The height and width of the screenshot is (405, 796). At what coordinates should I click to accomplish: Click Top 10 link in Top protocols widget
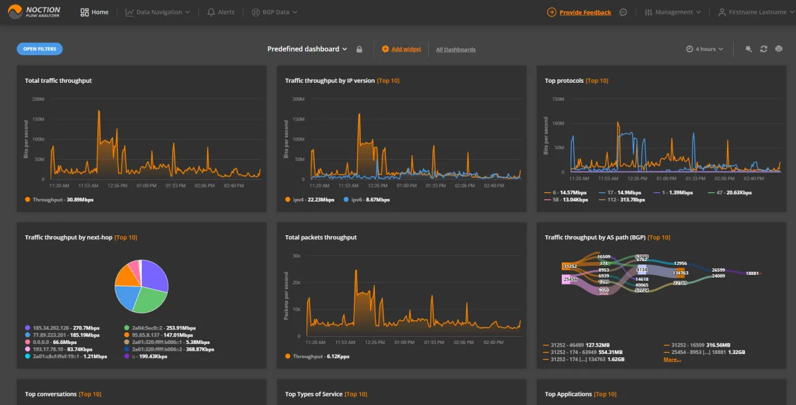coord(597,81)
